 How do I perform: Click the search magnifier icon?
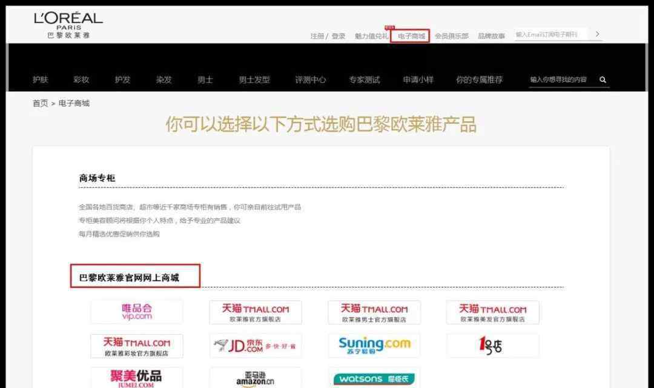[603, 80]
